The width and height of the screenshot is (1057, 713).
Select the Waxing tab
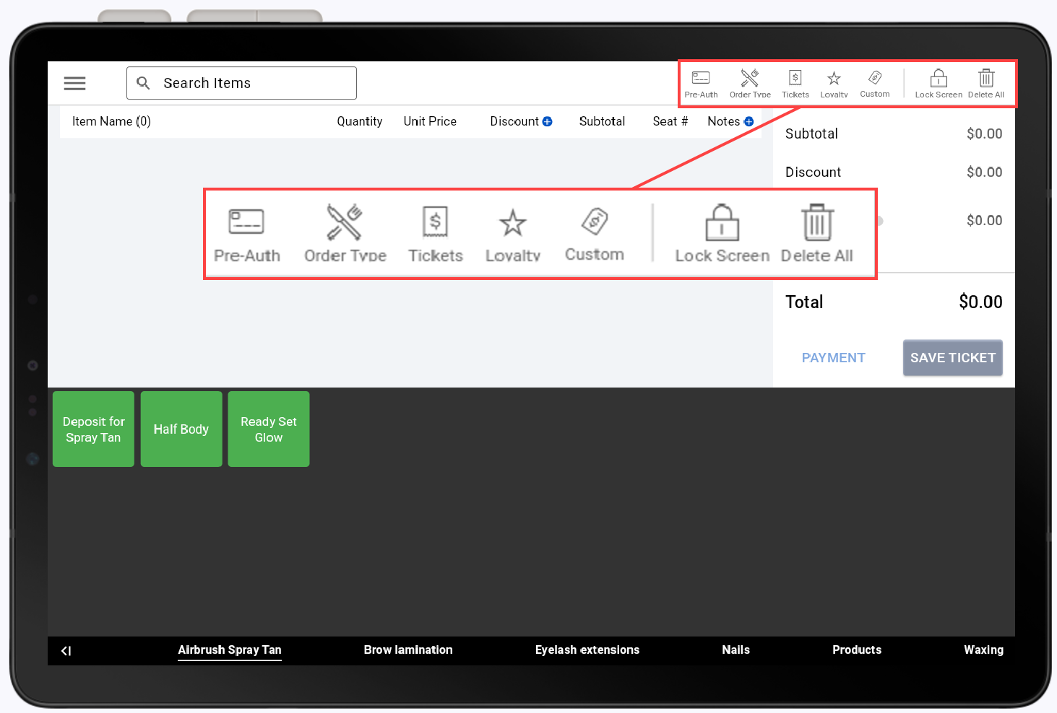pyautogui.click(x=983, y=649)
